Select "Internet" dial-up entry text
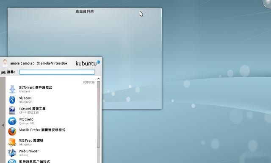Screen dimensions: 271x163 click(25, 109)
